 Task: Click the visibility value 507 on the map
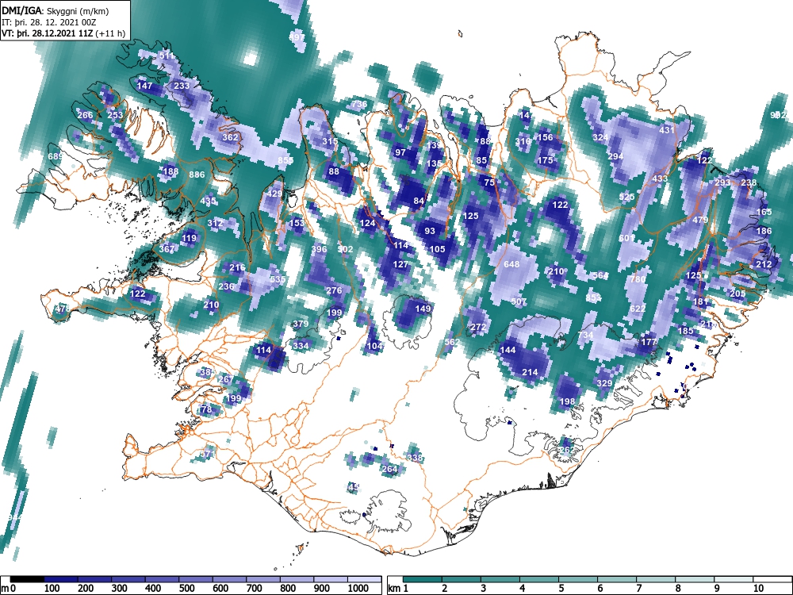pyautogui.click(x=519, y=301)
